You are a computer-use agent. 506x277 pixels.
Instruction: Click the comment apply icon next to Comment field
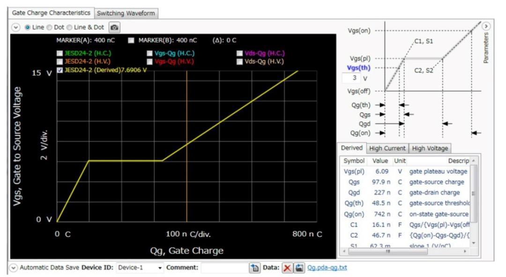(254, 268)
